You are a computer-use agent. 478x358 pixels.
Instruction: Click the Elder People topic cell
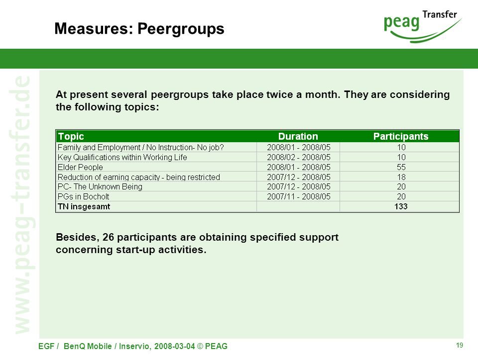156,167
